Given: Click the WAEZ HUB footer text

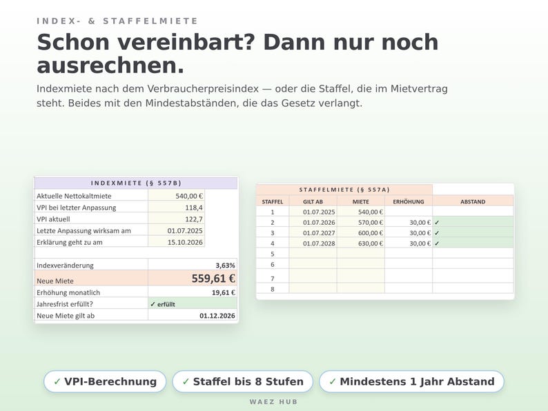Looking at the screenshot, I should [x=273, y=402].
